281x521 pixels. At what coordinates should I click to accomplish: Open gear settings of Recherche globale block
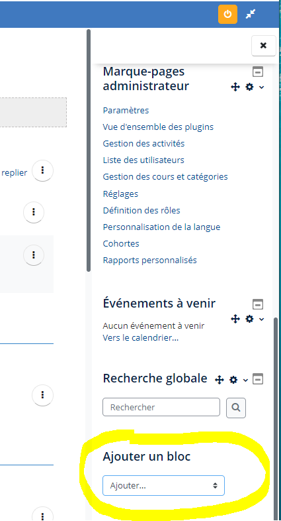238,380
